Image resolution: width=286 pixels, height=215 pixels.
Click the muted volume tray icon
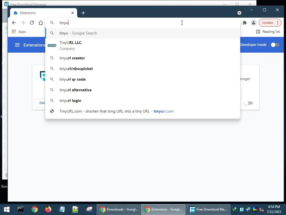pos(261,209)
